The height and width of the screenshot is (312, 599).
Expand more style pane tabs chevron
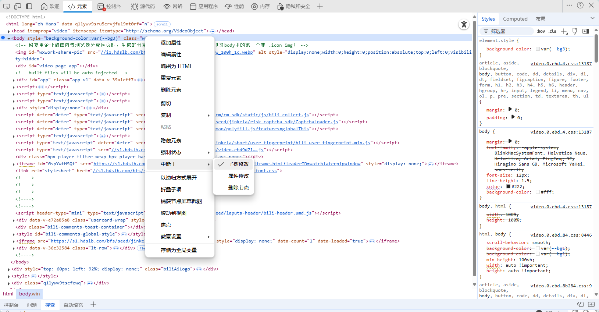592,18
